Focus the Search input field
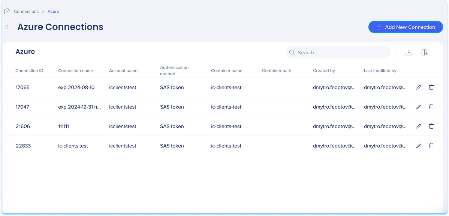 click(x=338, y=53)
